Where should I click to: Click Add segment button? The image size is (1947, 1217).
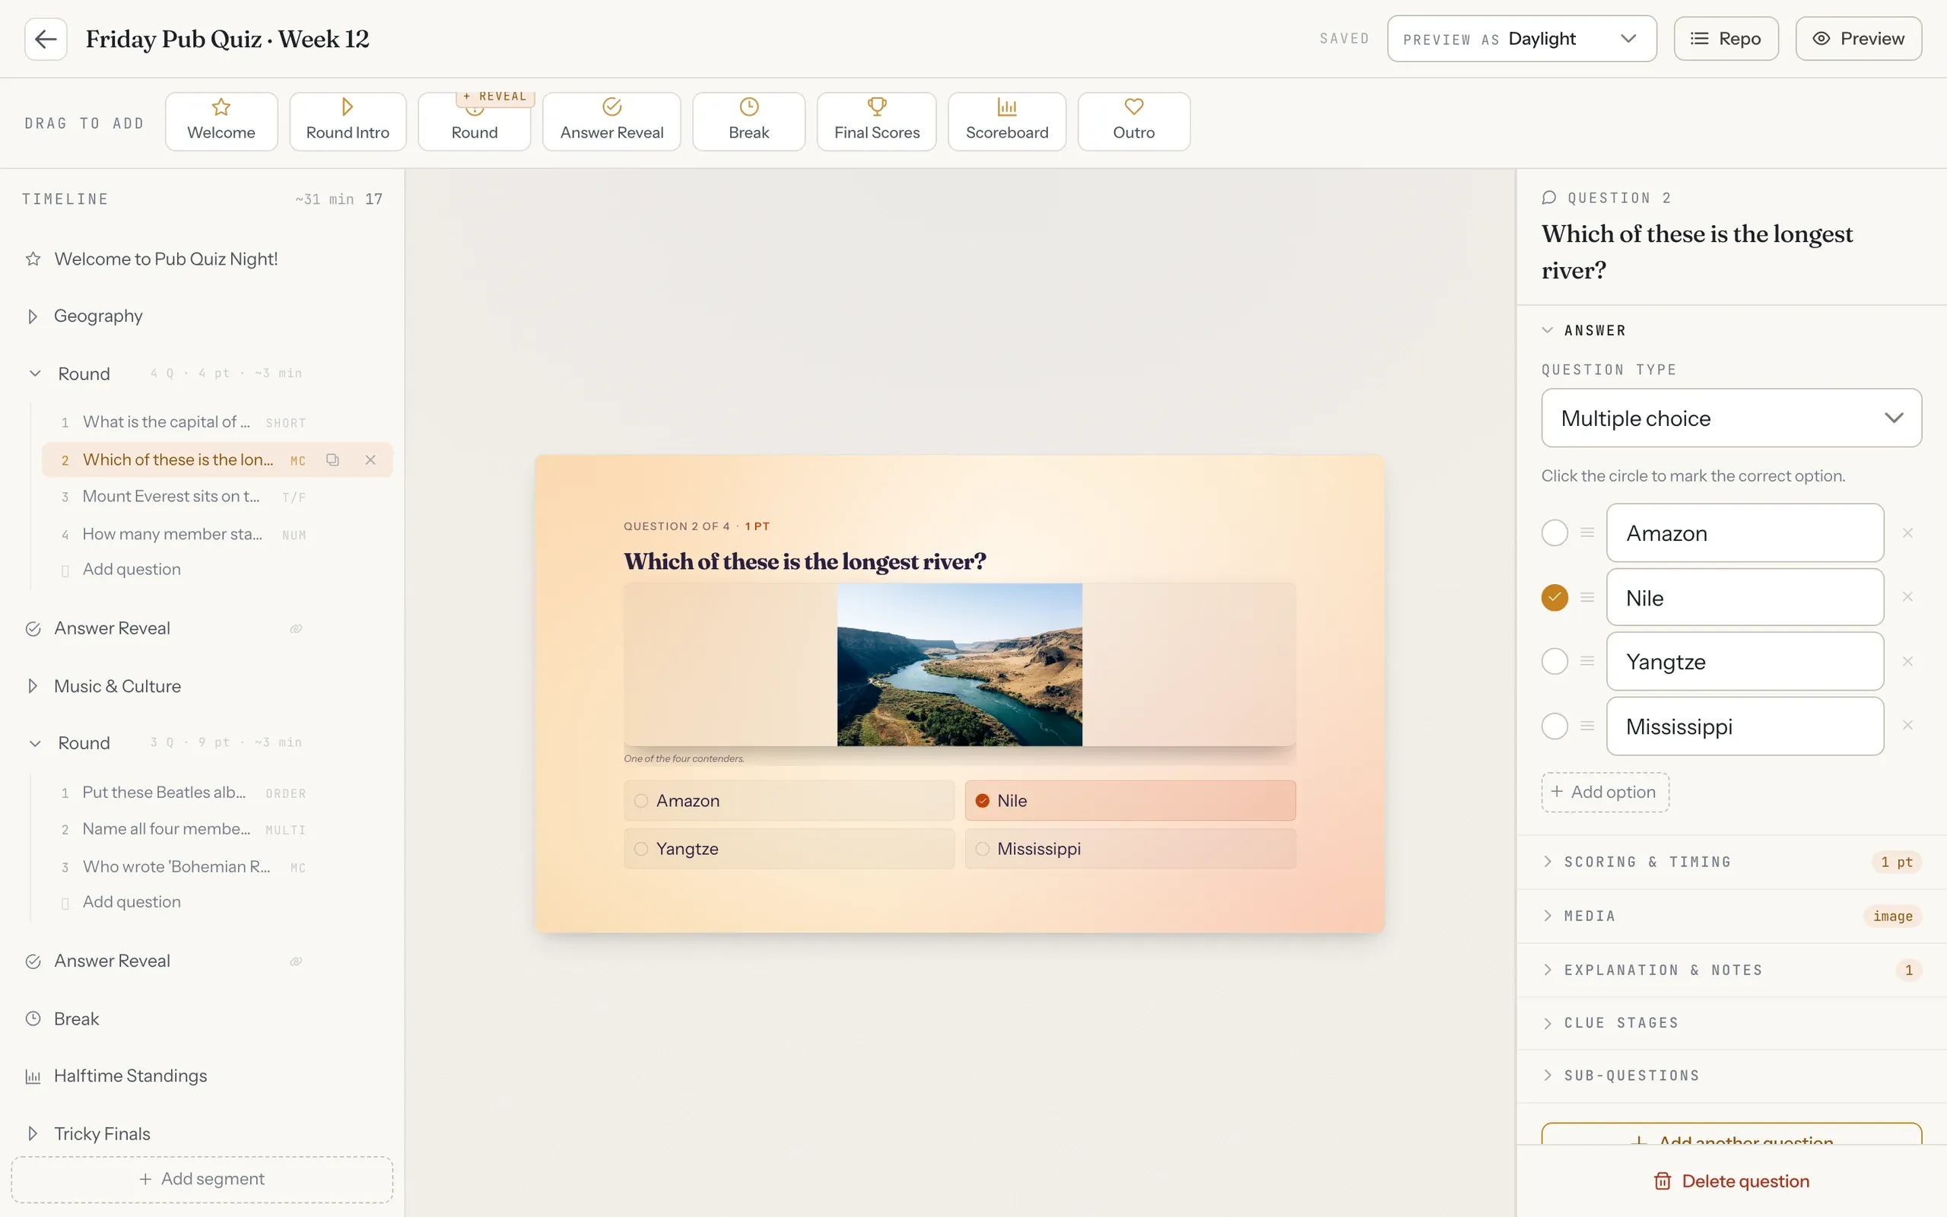pos(202,1179)
